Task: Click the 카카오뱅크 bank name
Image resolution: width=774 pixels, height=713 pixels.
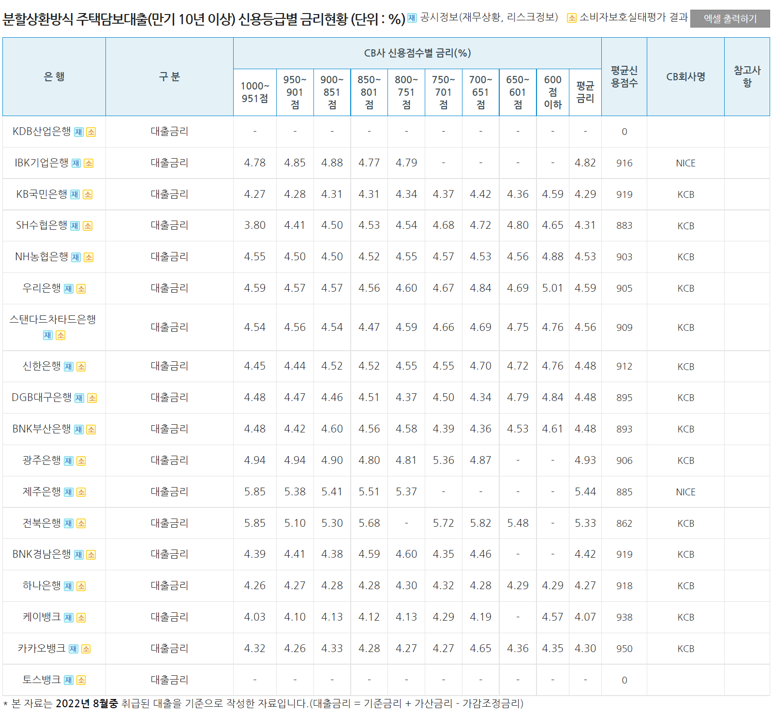Action: (42, 648)
